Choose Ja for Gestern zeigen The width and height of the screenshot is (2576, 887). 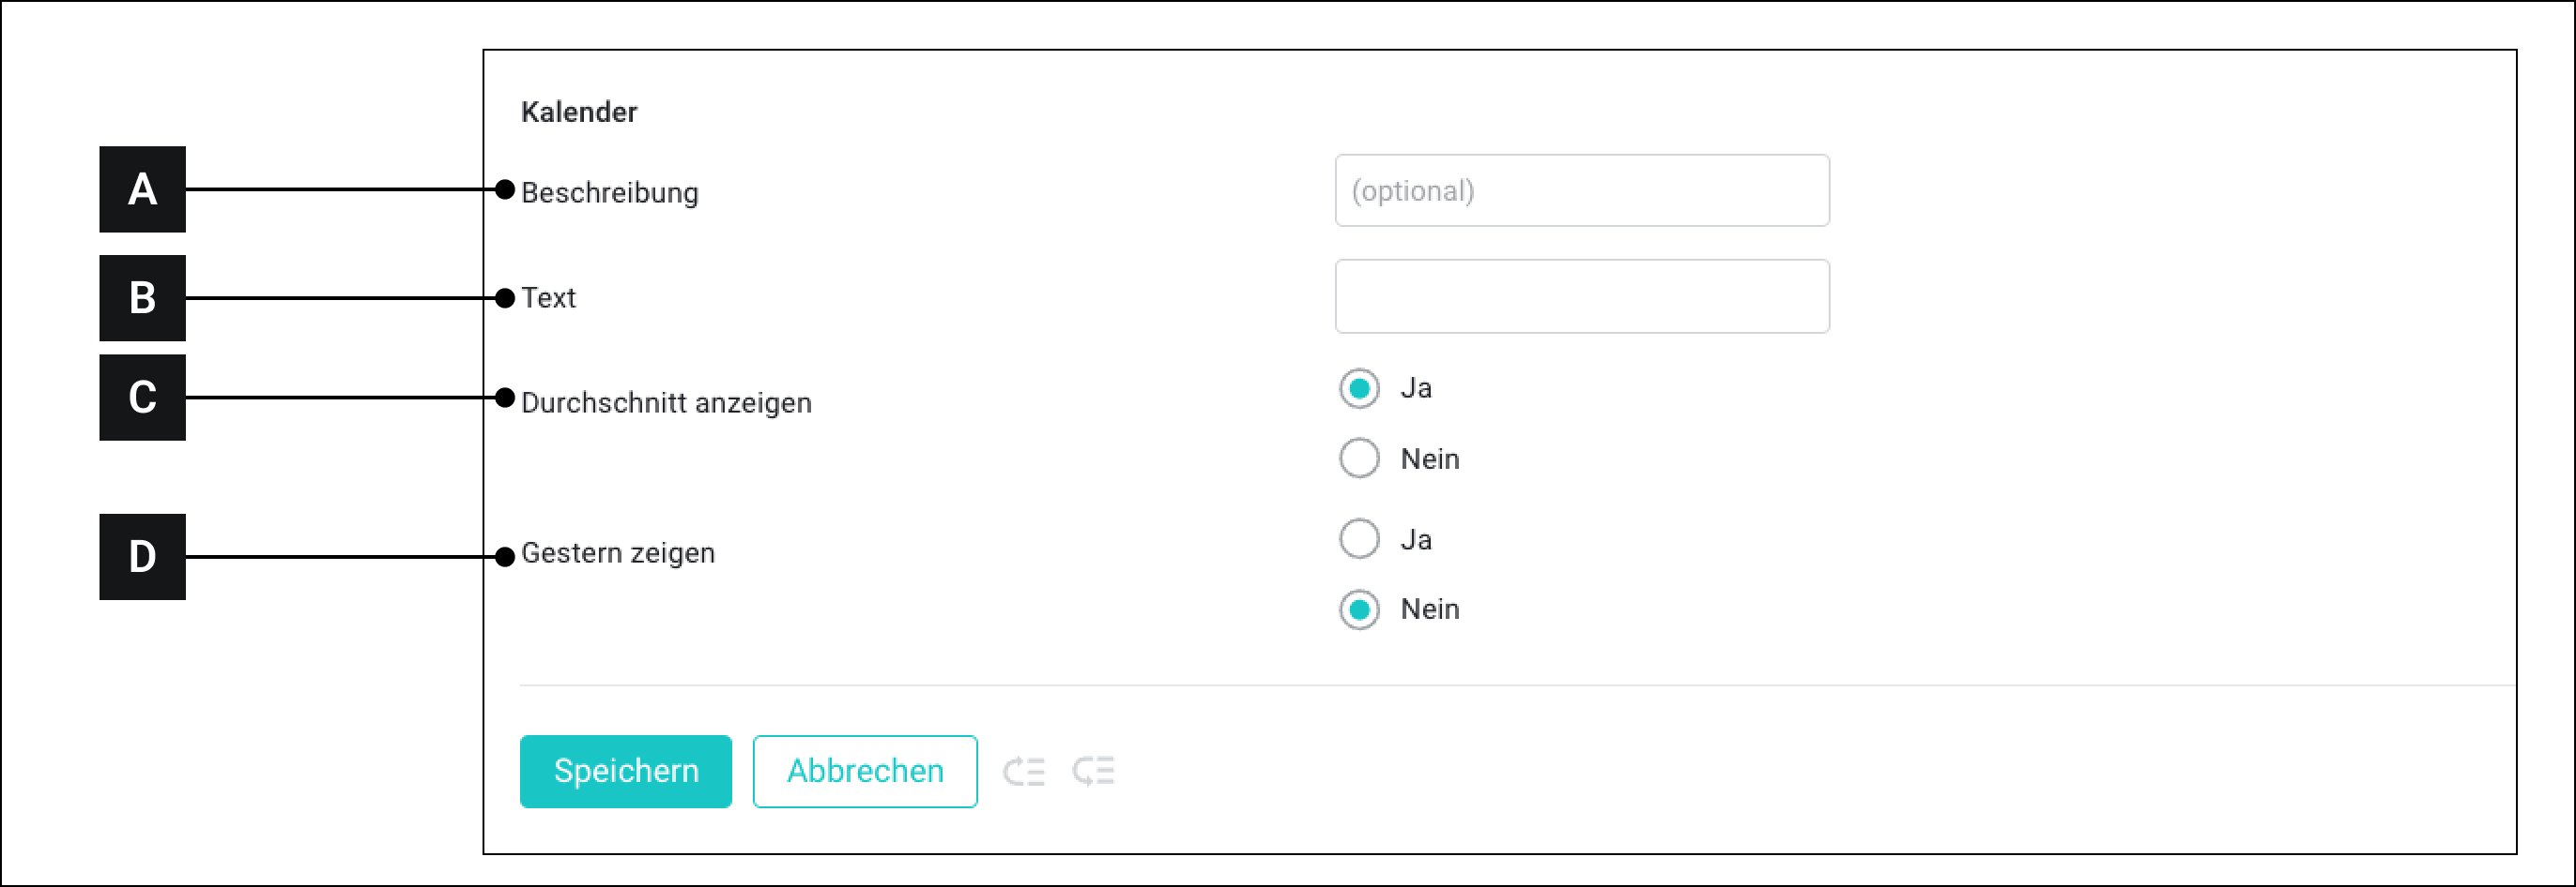pos(1359,538)
